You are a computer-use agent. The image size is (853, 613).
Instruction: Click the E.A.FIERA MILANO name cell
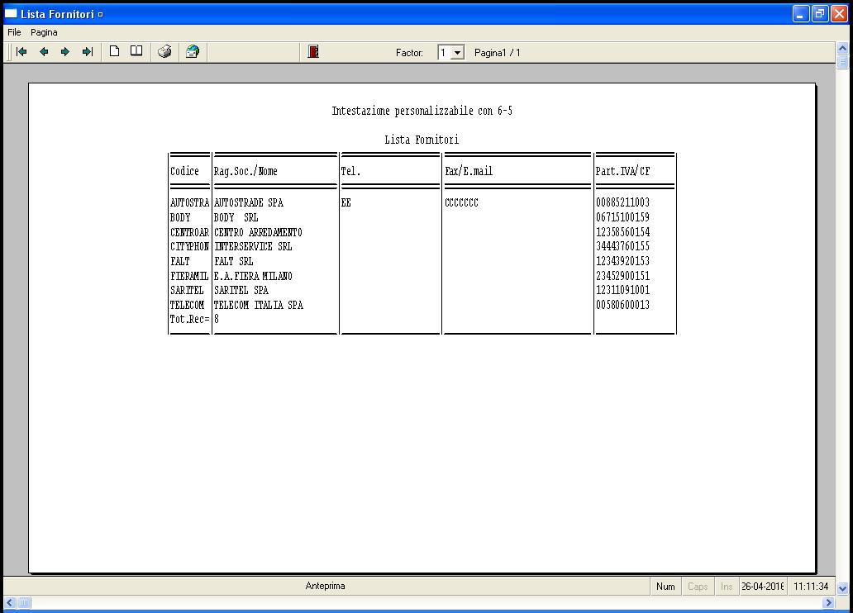pos(253,276)
